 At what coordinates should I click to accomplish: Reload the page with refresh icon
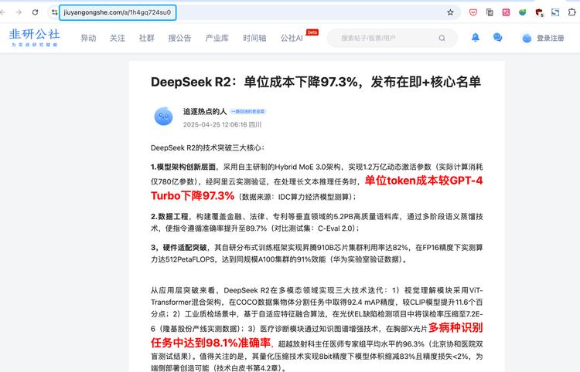[36, 12]
